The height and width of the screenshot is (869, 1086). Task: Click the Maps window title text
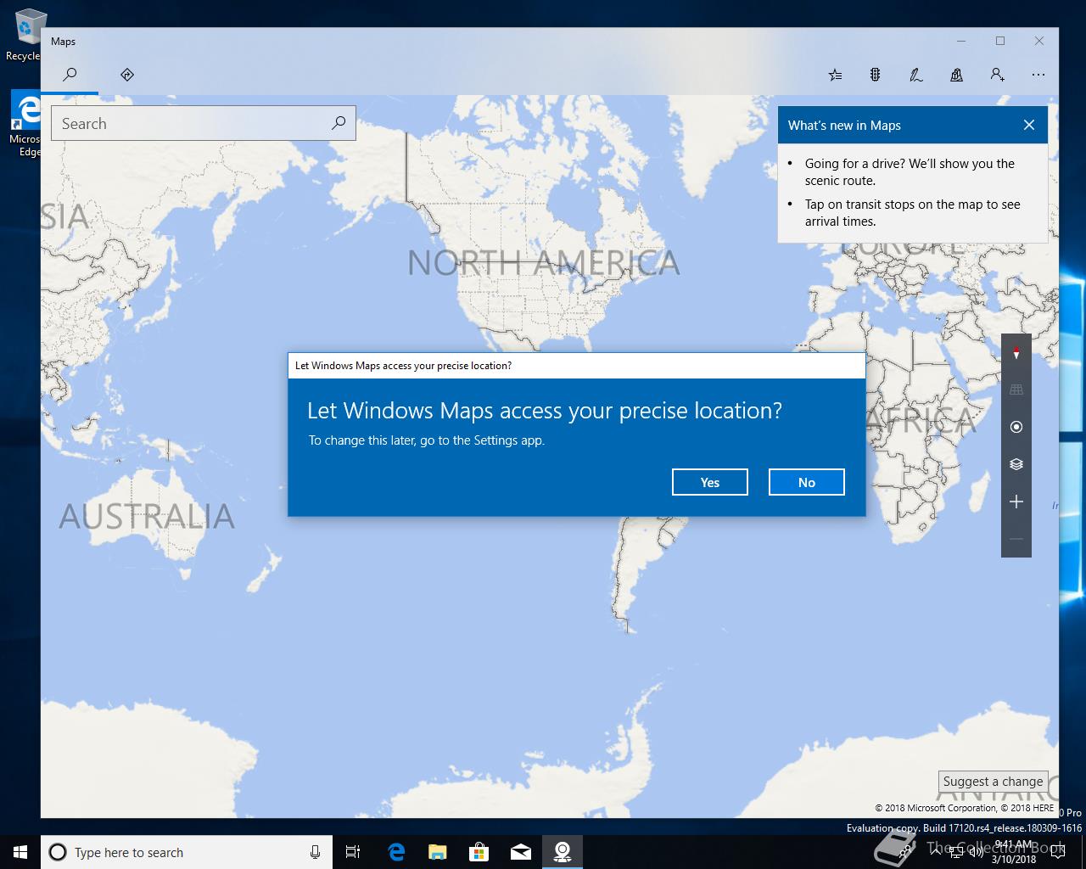pos(63,41)
